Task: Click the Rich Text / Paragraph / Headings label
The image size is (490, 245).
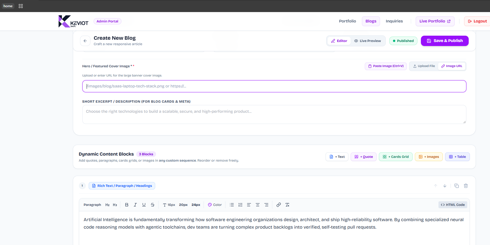Action: tap(122, 186)
